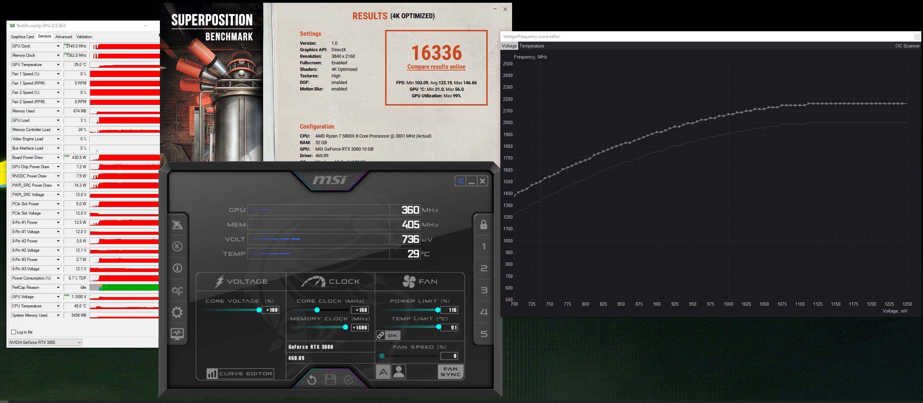Screen dimensions: 923x403
Task: Click the Core Clock slider handle
Action: tap(317, 310)
